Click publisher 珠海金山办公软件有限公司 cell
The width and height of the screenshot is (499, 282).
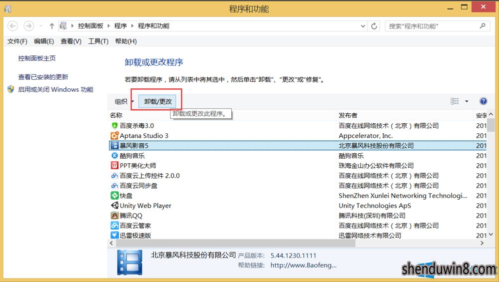[x=376, y=165]
